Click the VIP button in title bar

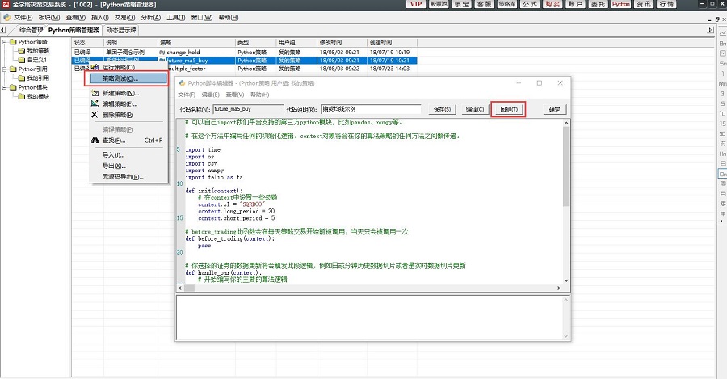(x=416, y=4)
